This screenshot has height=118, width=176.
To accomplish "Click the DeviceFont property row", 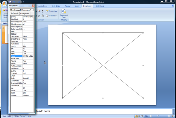I will coord(22,36).
